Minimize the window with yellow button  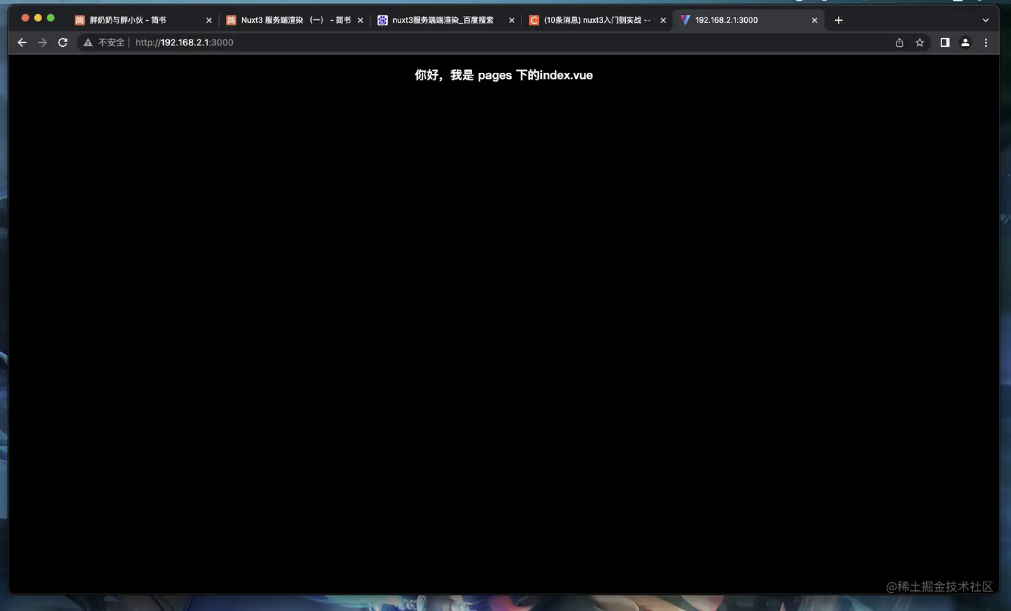37,18
